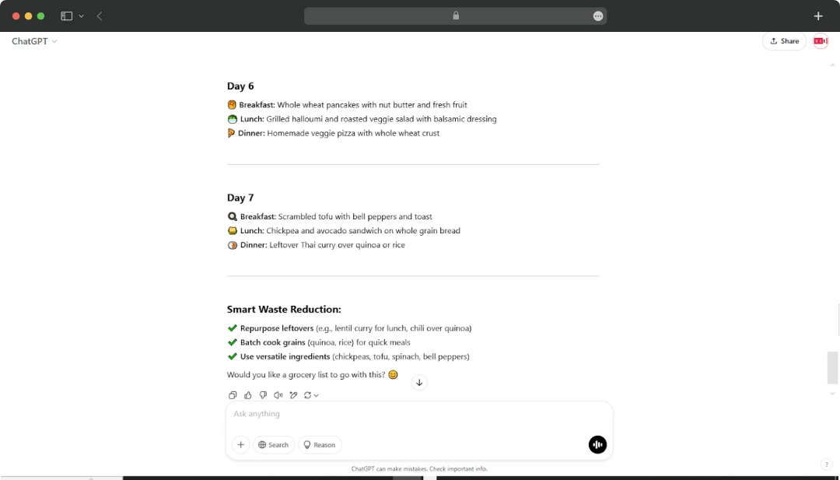
Task: Share the conversation
Action: [x=784, y=40]
